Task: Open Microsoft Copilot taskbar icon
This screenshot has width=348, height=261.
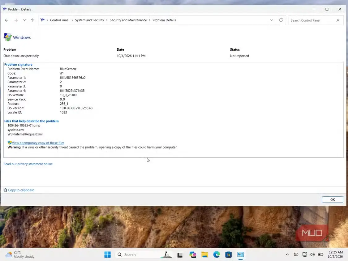Action: point(193,255)
